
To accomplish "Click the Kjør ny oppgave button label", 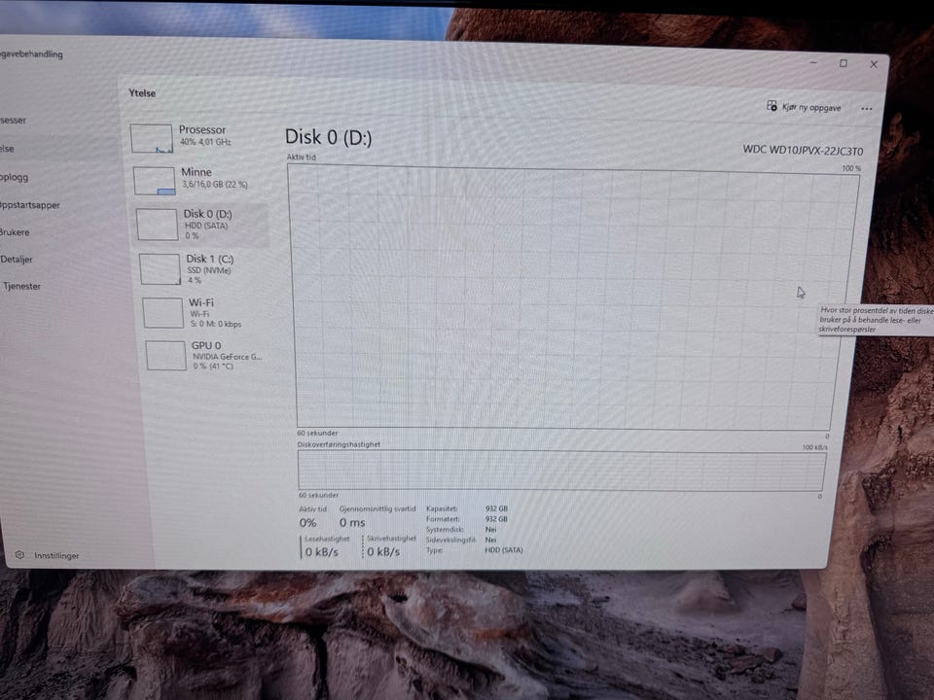I will [811, 108].
